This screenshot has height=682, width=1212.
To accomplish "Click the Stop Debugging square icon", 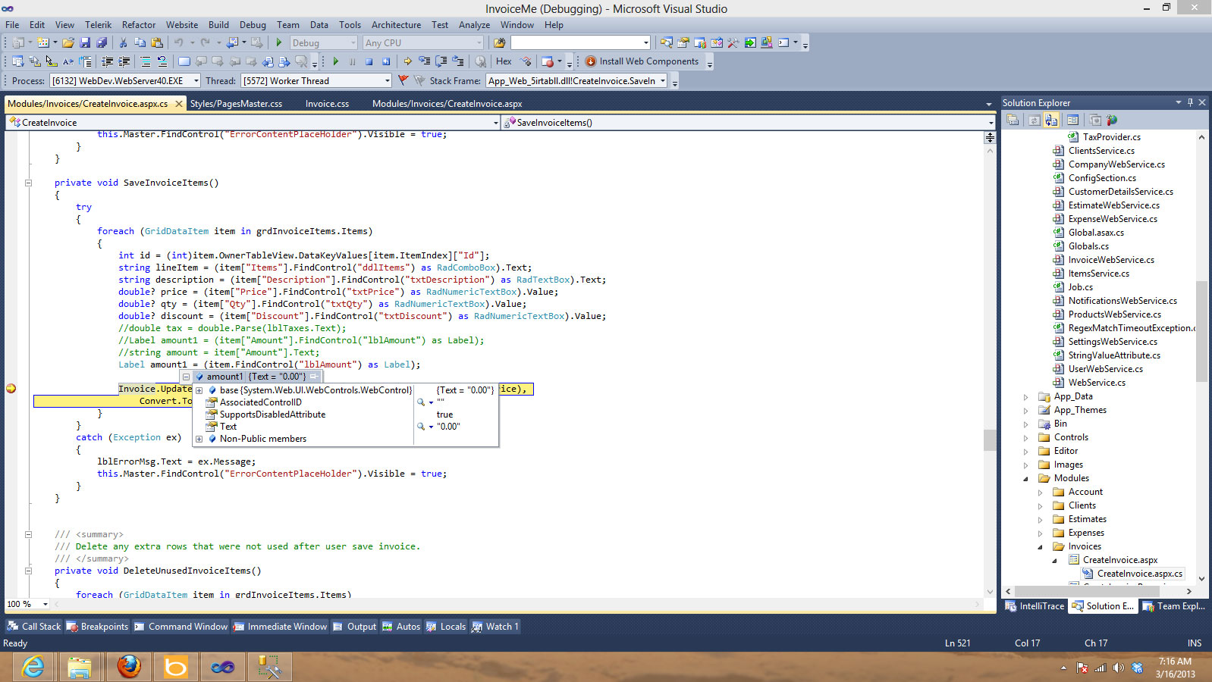I will click(x=369, y=61).
